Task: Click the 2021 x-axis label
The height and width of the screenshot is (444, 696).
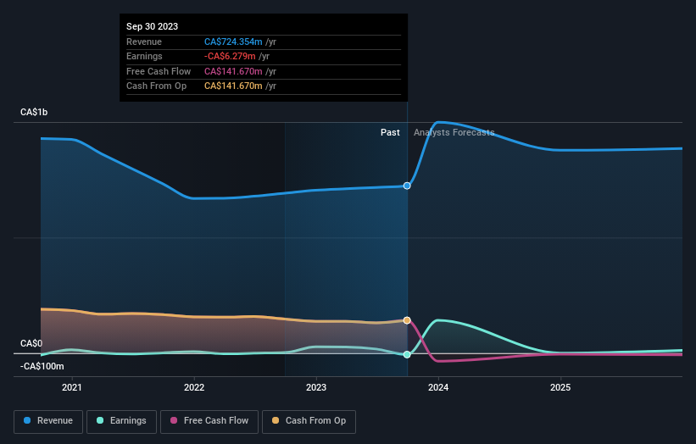Action: point(72,387)
